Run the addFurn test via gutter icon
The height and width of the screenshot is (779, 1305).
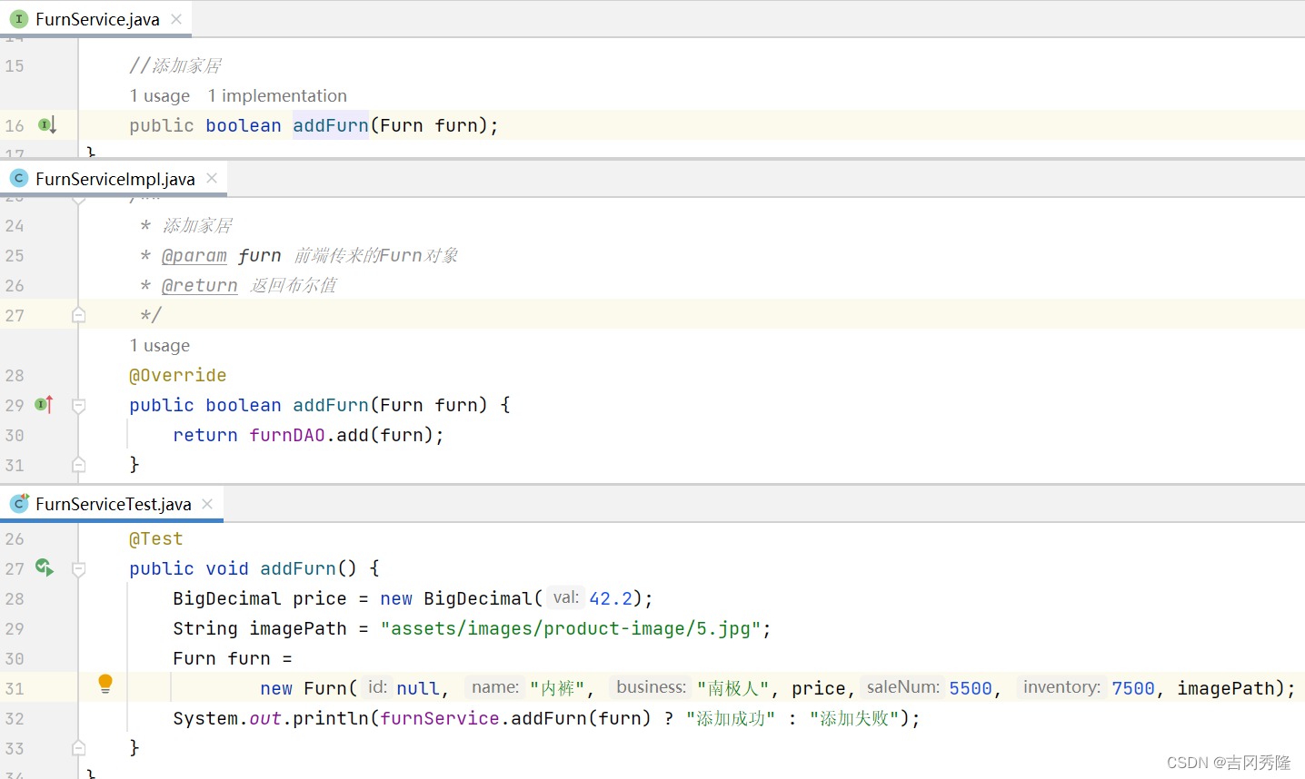pyautogui.click(x=45, y=568)
